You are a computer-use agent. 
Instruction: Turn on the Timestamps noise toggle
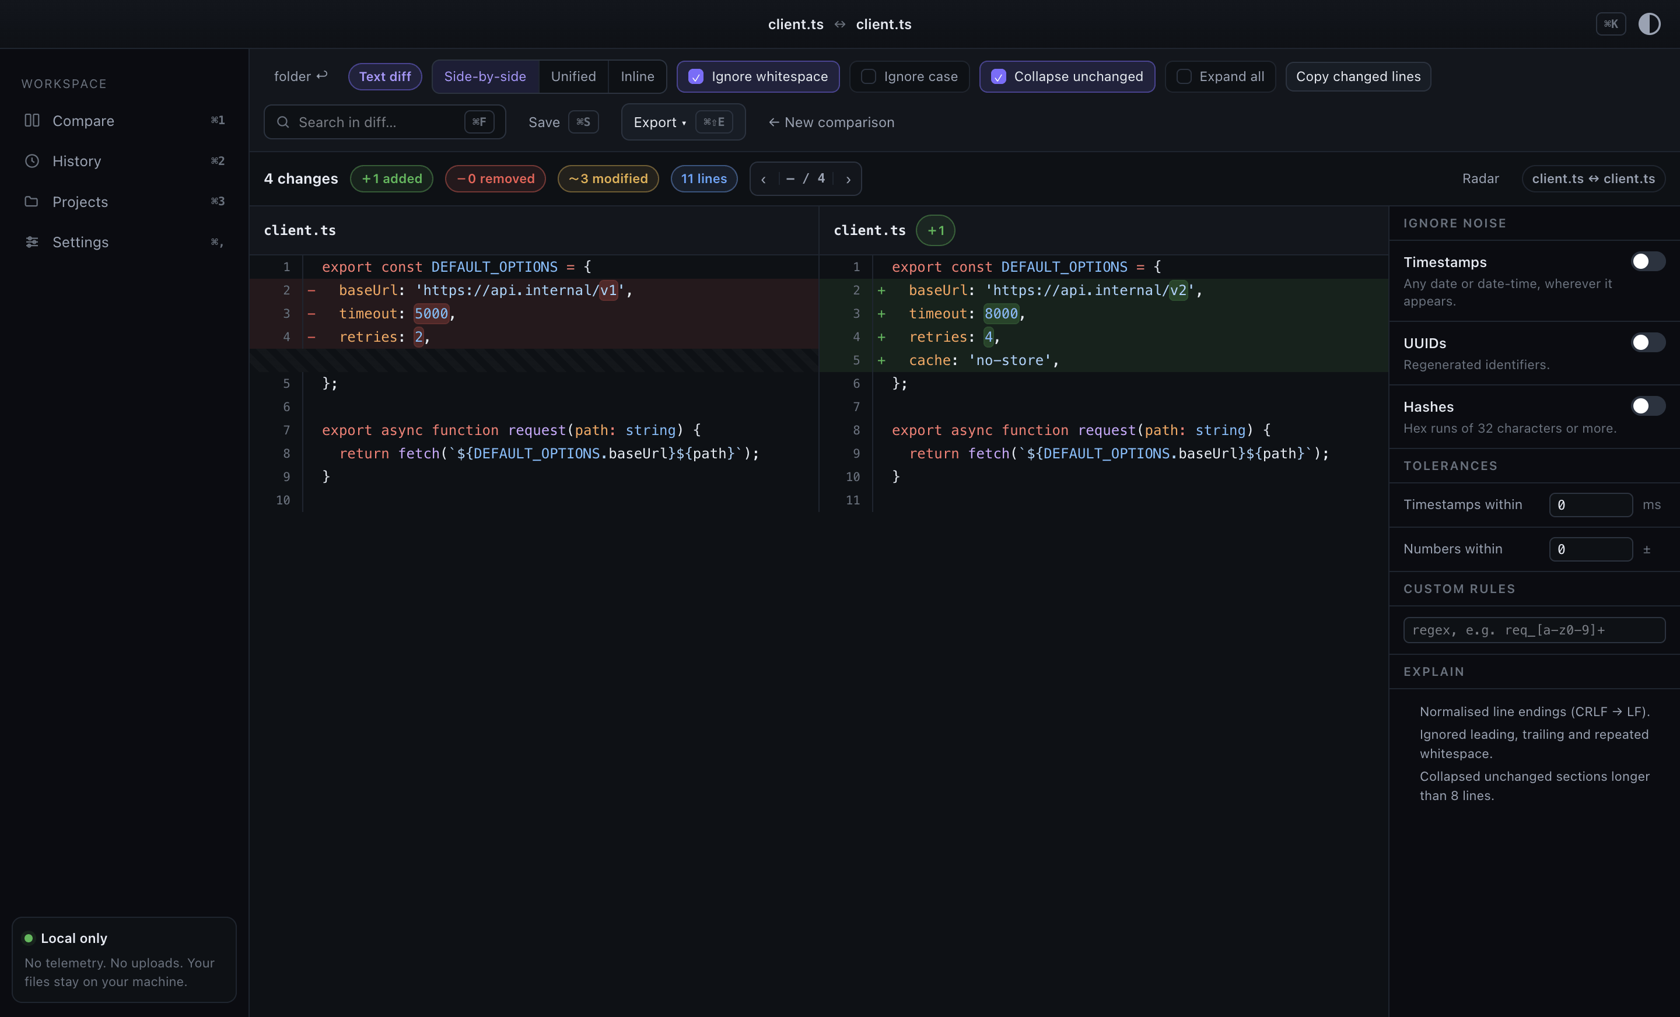1648,261
